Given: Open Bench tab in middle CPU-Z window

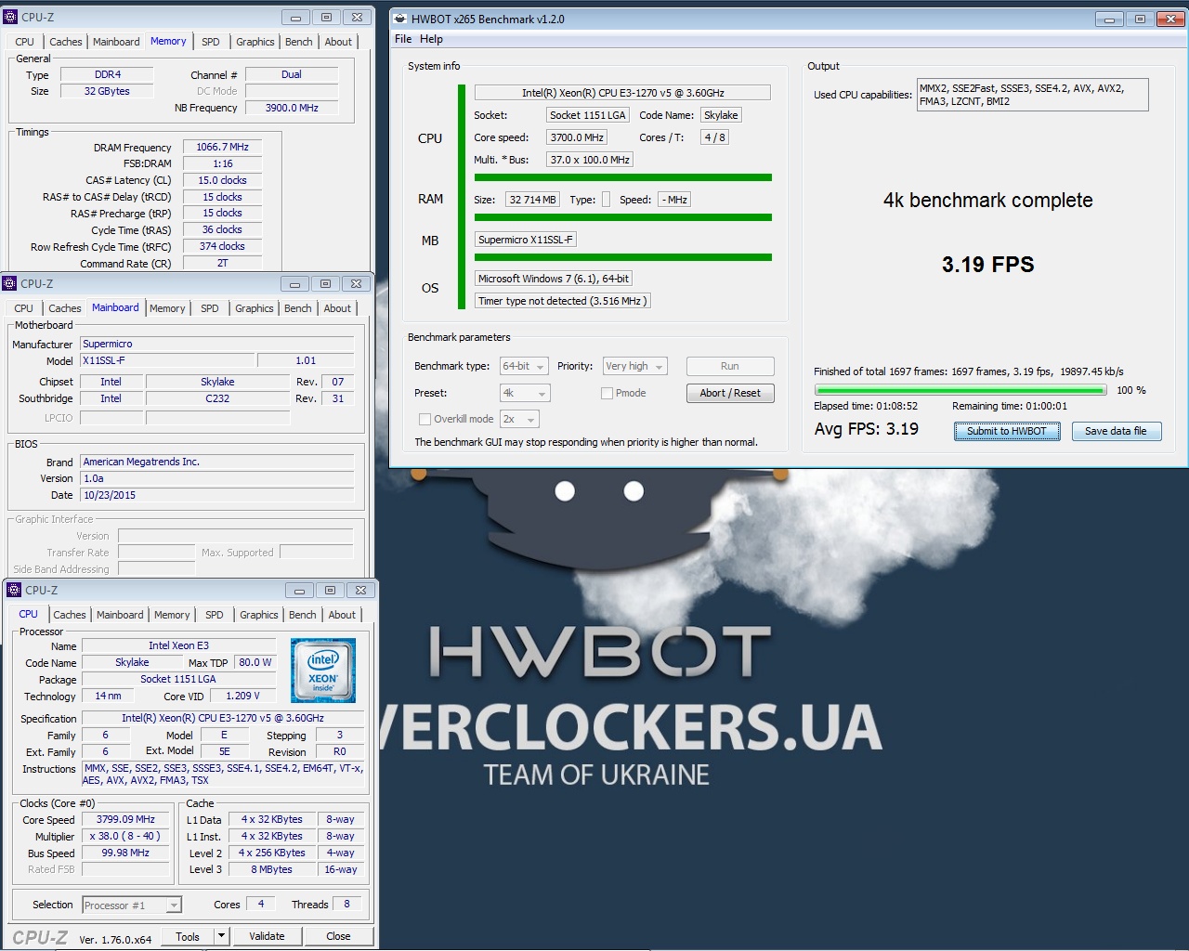Looking at the screenshot, I should point(297,308).
